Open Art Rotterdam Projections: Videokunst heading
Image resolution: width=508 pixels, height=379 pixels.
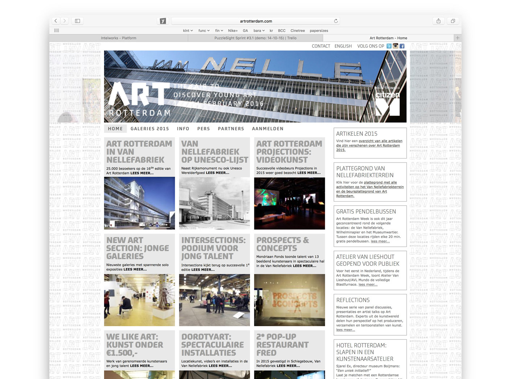289,152
